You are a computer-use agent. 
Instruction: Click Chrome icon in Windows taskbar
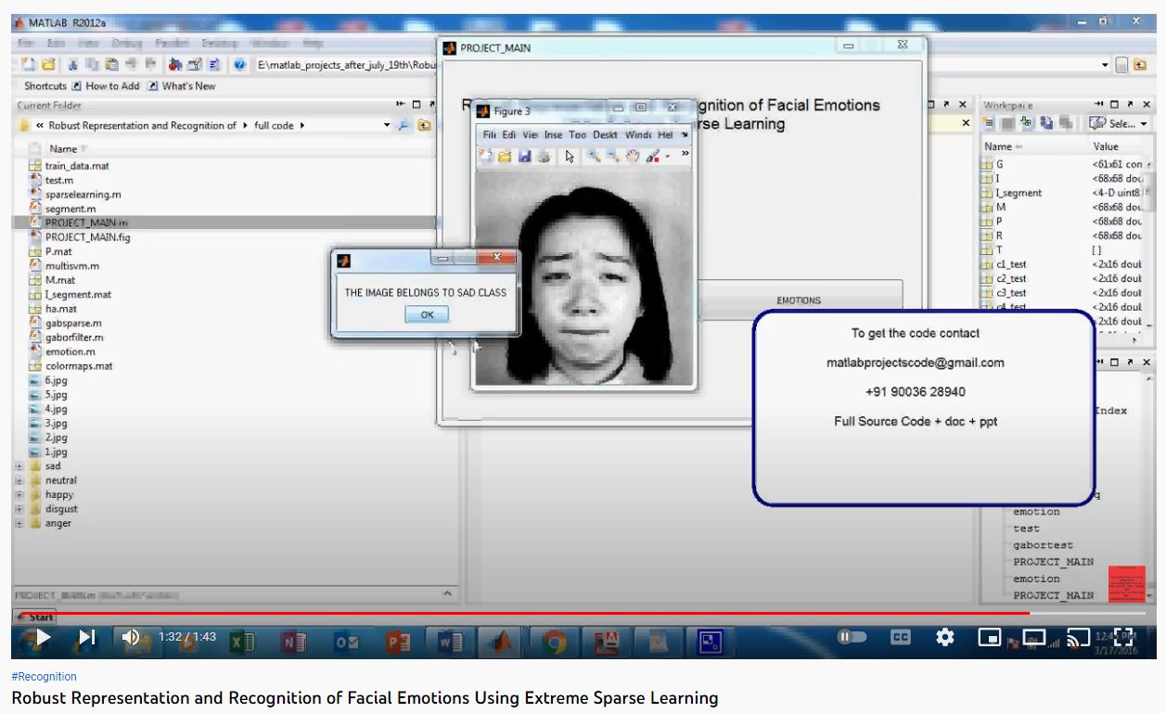555,640
